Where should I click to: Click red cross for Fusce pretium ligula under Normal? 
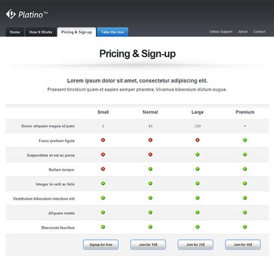(x=150, y=140)
